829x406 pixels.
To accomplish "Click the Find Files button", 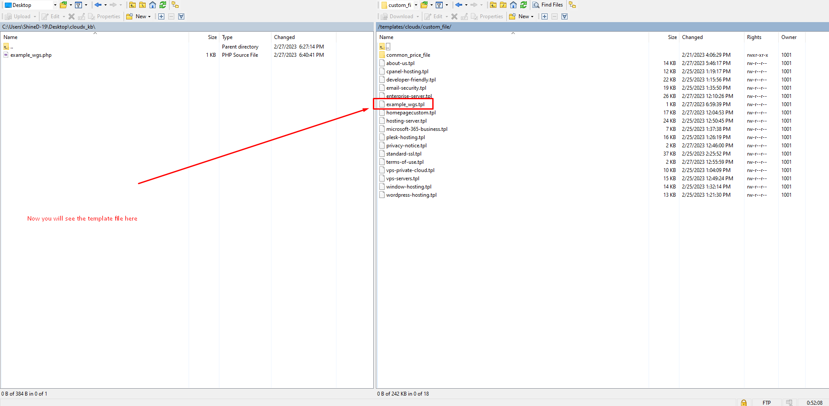I will click(548, 5).
